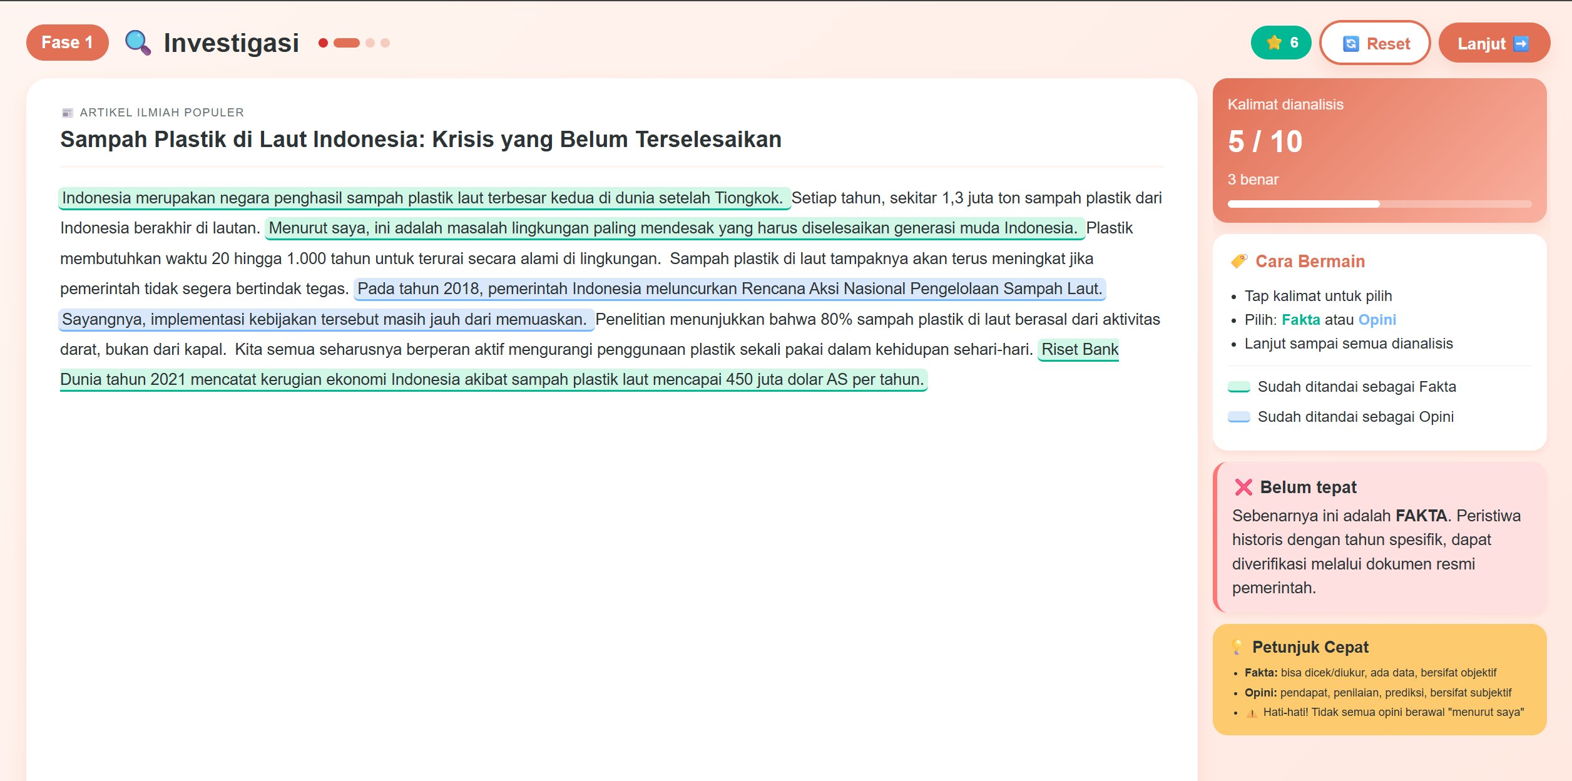Viewport: 1572px width, 781px height.
Task: Click "Lanjut sampai semua dianalisis" instruction
Action: pyautogui.click(x=1349, y=344)
